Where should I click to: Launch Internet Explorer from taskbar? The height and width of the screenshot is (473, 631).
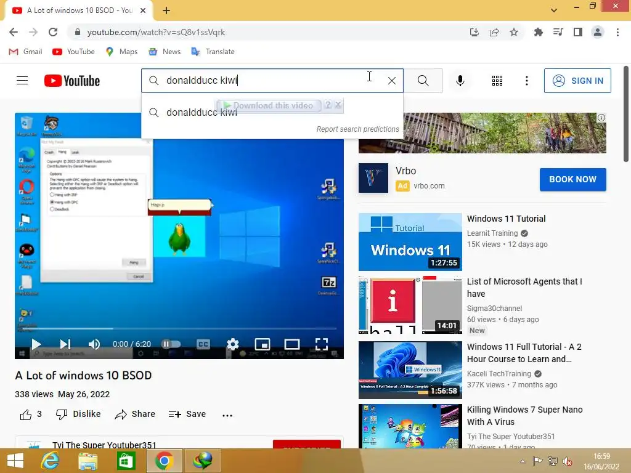coord(50,461)
